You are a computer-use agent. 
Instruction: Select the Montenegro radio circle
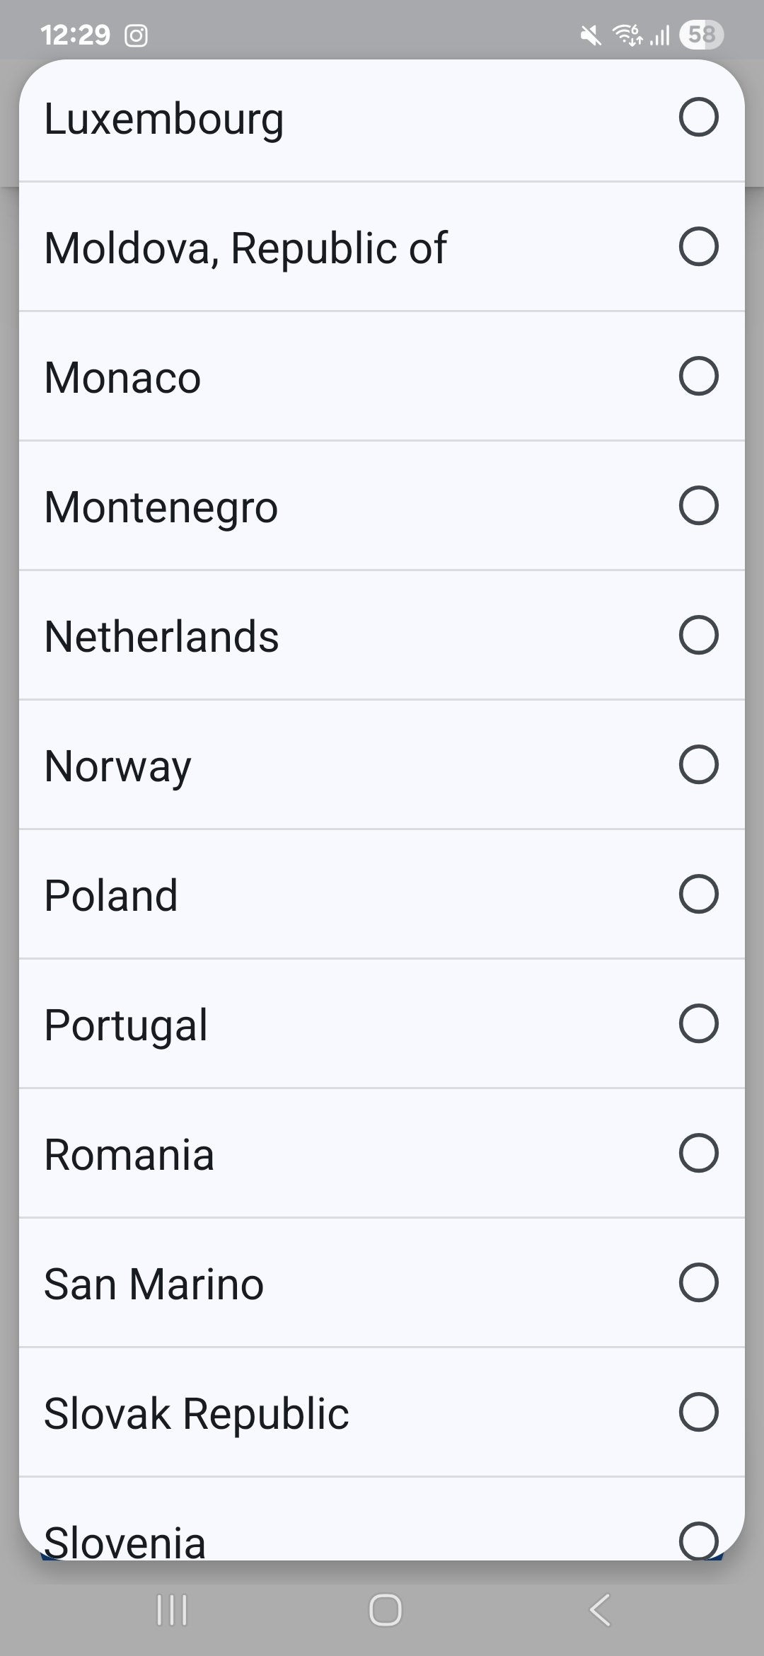(x=698, y=505)
